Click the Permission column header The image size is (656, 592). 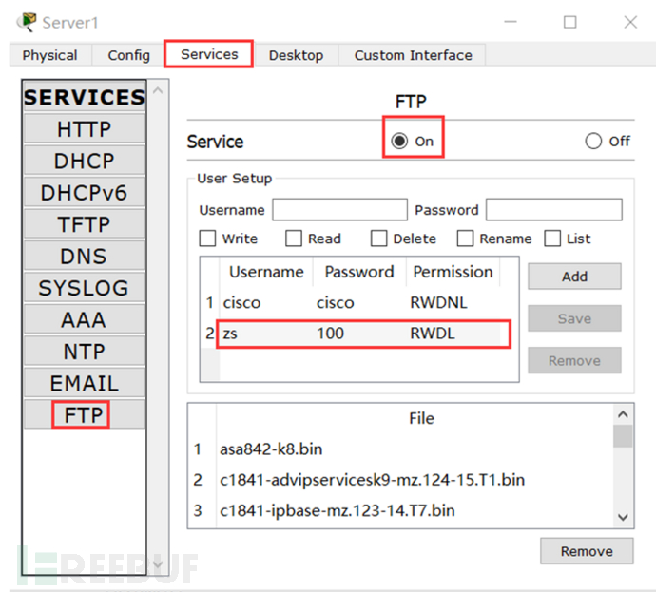pyautogui.click(x=453, y=272)
